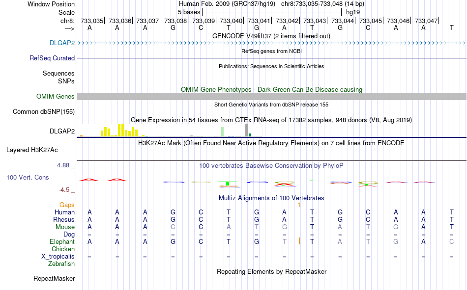Screen dimensions: 467x290
Task: Click the RepeatMasker track label
Action: click(x=54, y=278)
